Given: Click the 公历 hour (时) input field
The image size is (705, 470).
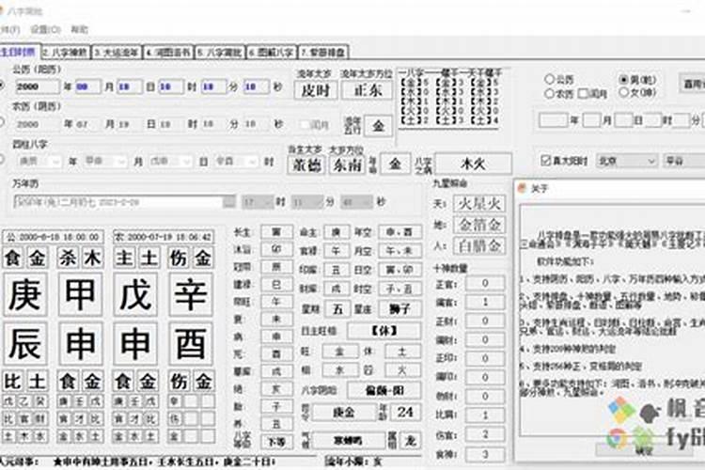Looking at the screenshot, I should coord(171,86).
